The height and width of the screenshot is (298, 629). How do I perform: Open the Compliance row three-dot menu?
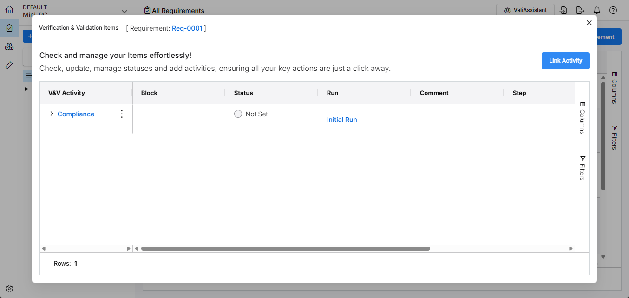click(122, 114)
